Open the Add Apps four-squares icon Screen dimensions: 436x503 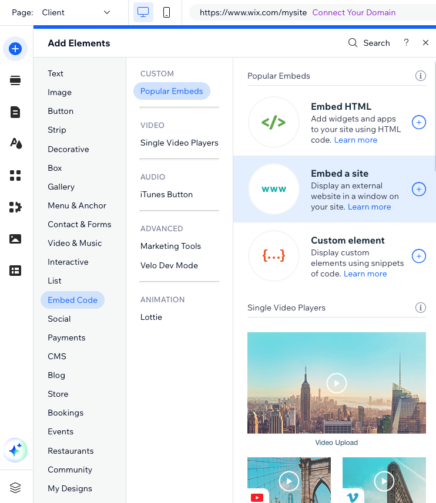[x=15, y=175]
